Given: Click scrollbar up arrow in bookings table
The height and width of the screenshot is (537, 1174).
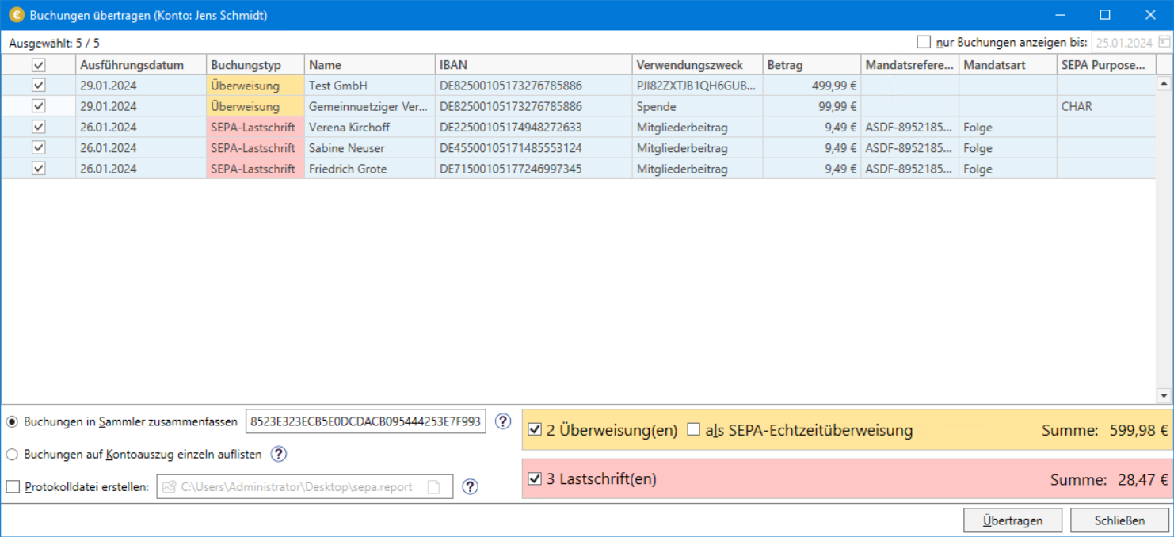Looking at the screenshot, I should 1164,83.
